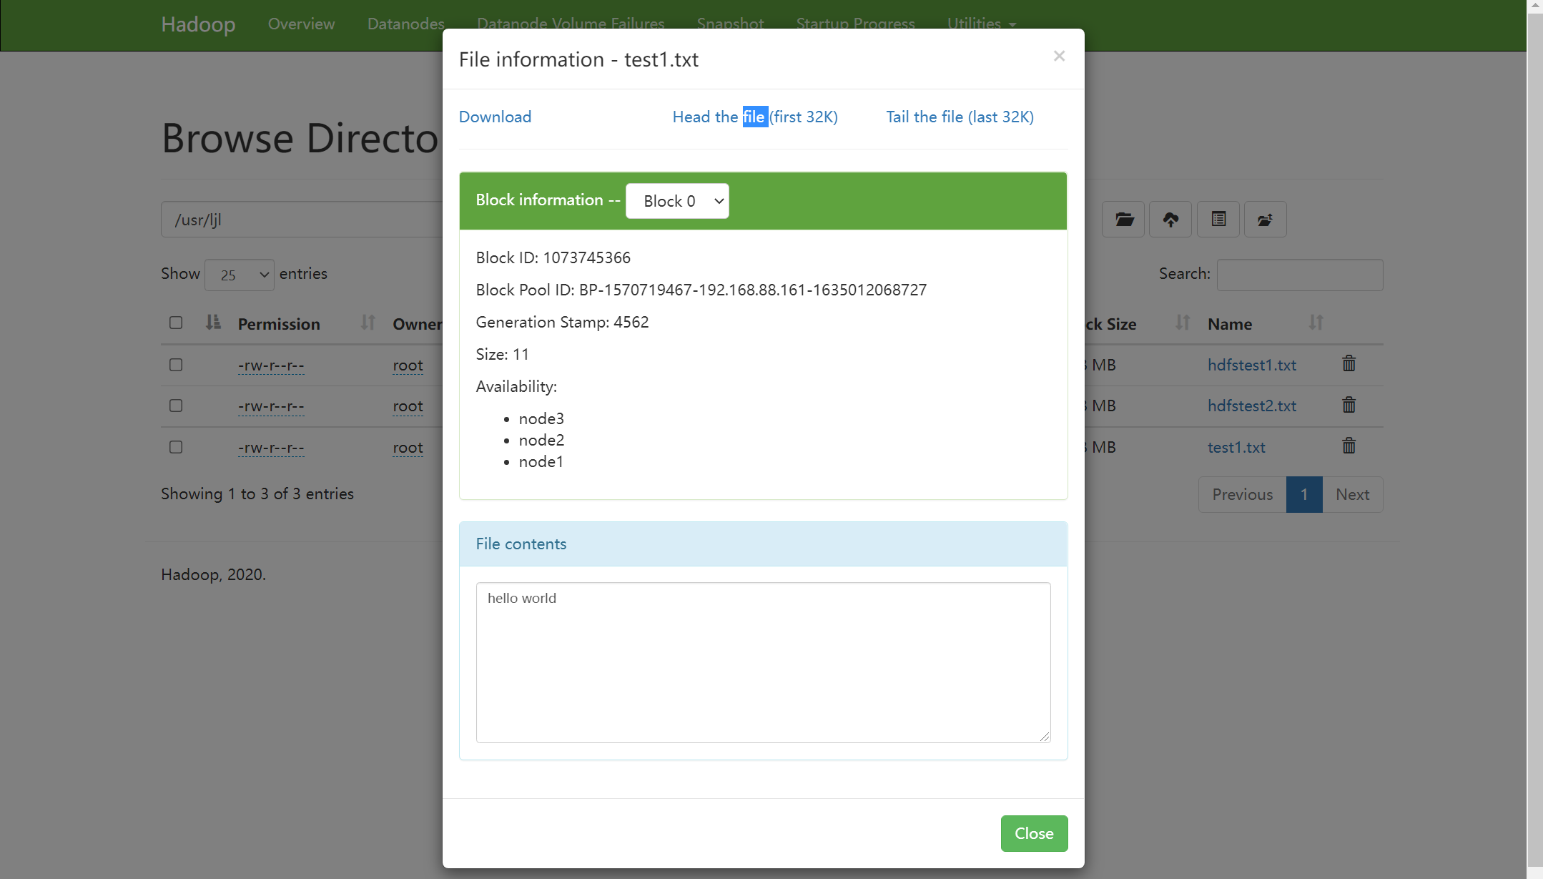
Task: Sort by Name column arrows icon
Action: click(x=1316, y=323)
